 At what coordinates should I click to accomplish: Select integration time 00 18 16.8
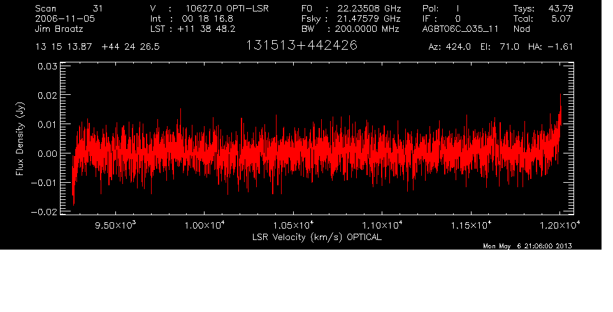(208, 18)
